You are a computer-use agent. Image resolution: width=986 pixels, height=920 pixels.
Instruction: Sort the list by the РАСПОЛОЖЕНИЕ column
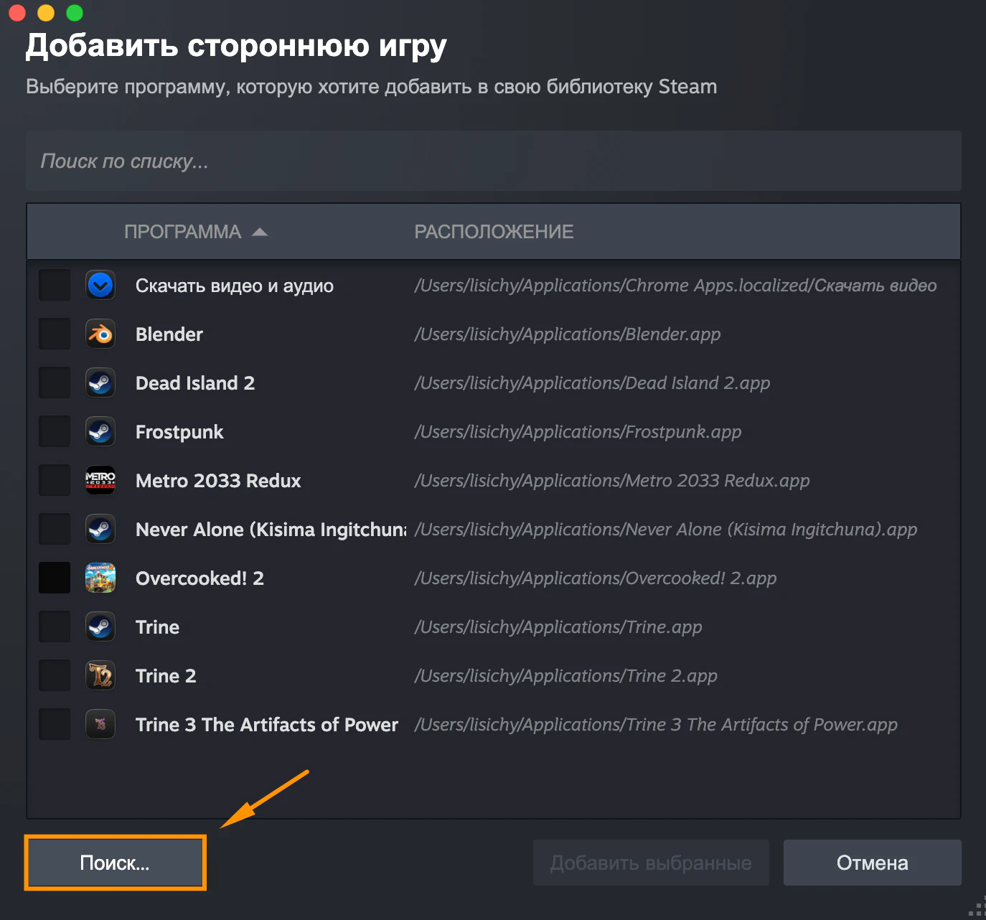(x=494, y=232)
